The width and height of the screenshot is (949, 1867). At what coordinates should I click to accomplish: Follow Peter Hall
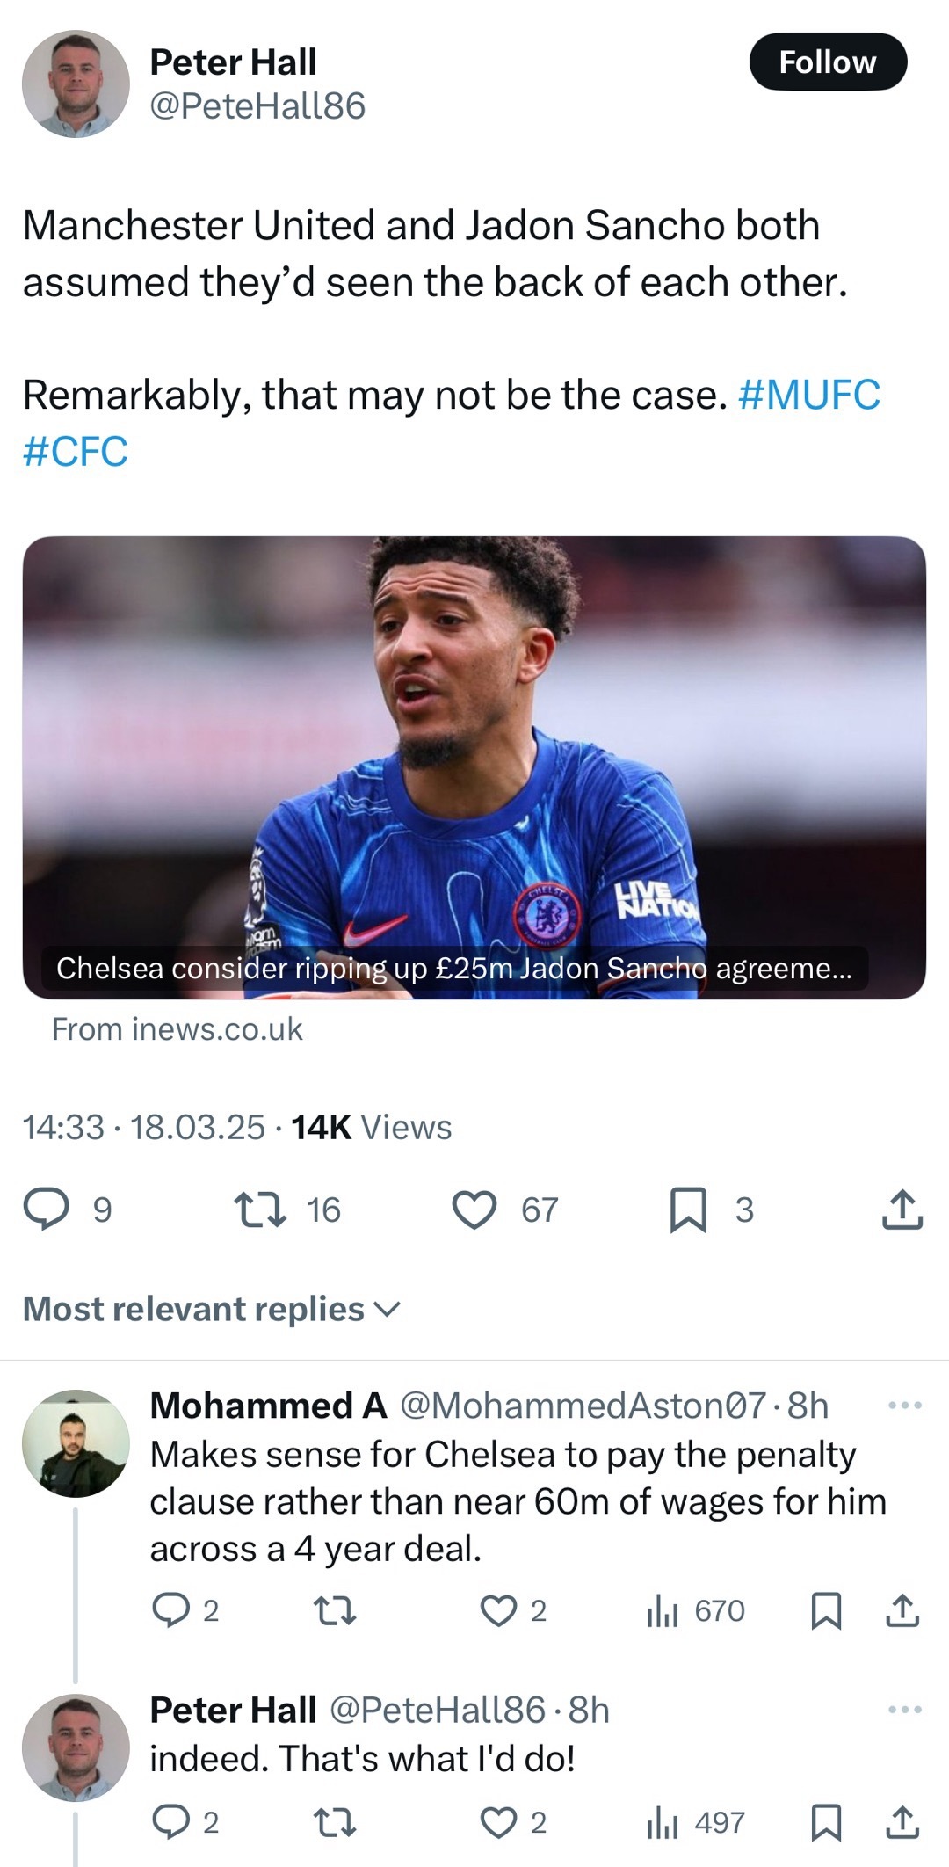(x=827, y=62)
